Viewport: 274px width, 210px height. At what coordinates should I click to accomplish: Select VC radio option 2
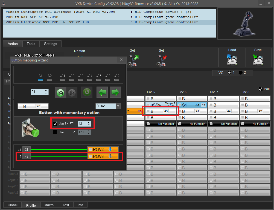[241, 73]
